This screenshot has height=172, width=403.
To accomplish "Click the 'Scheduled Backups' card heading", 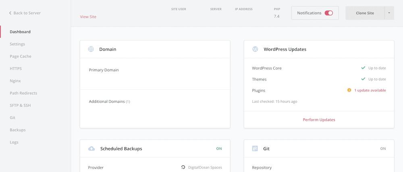I will pos(121,149).
